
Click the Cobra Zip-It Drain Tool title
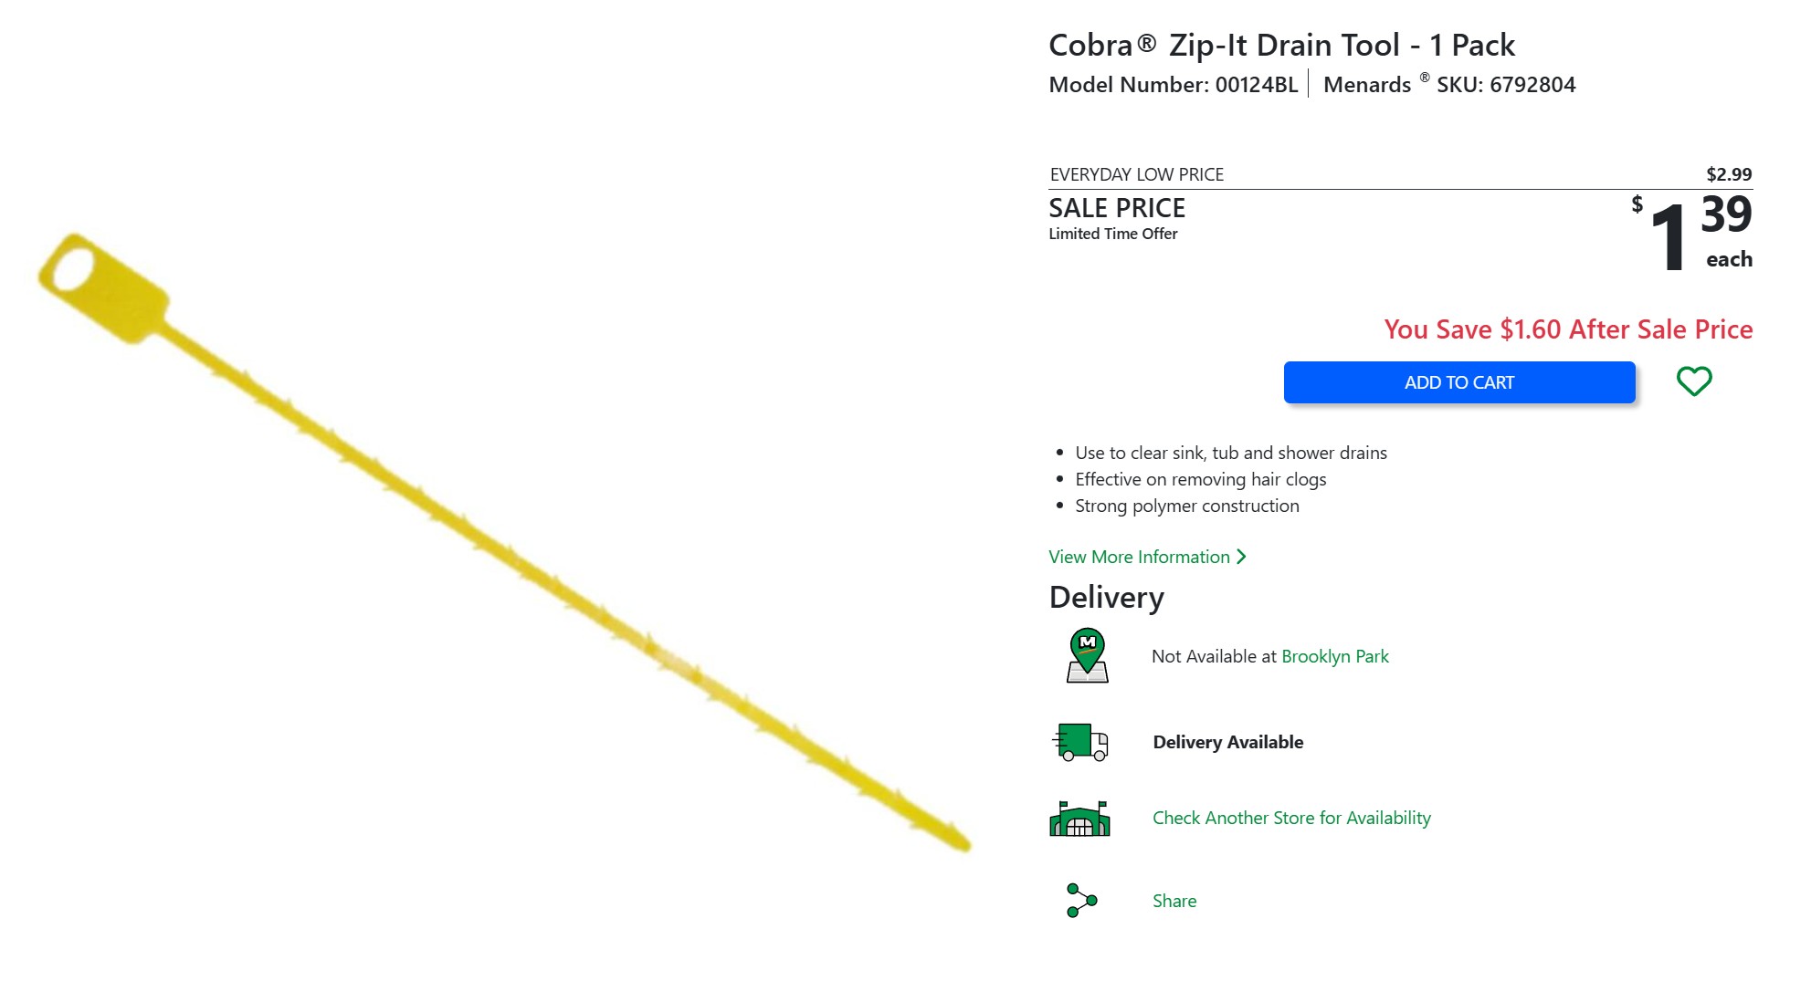(x=1281, y=45)
